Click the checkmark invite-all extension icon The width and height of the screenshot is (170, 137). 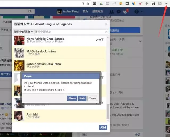pyautogui.click(x=166, y=3)
